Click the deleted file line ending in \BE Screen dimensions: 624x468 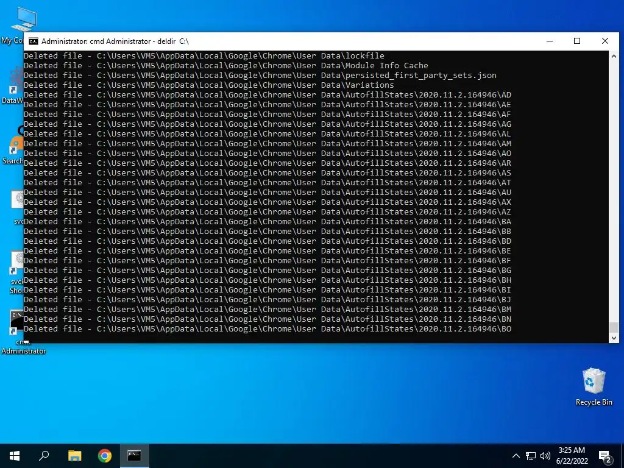[x=268, y=250]
